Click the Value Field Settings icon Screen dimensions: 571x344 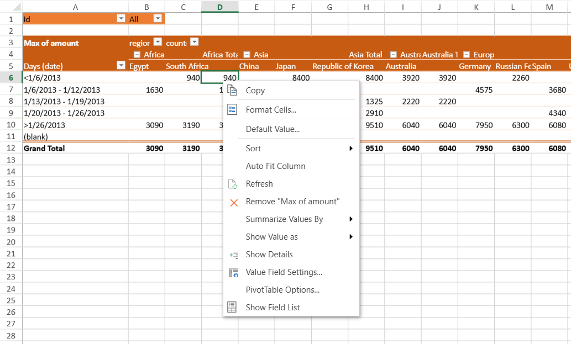pyautogui.click(x=233, y=272)
